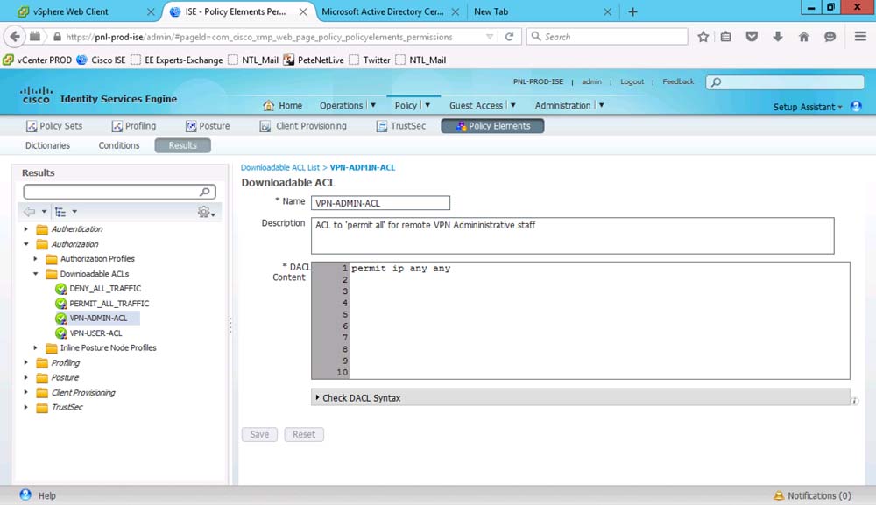Collapse the Authorization folder
The width and height of the screenshot is (876, 505).
[25, 244]
